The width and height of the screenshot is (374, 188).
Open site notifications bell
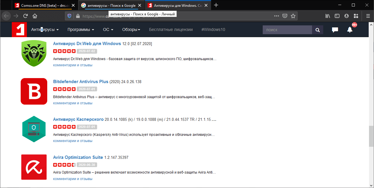click(x=350, y=29)
